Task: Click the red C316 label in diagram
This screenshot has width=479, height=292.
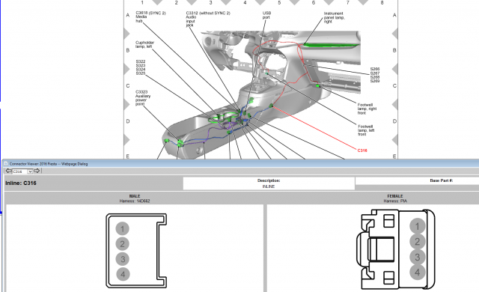Action: 362,150
